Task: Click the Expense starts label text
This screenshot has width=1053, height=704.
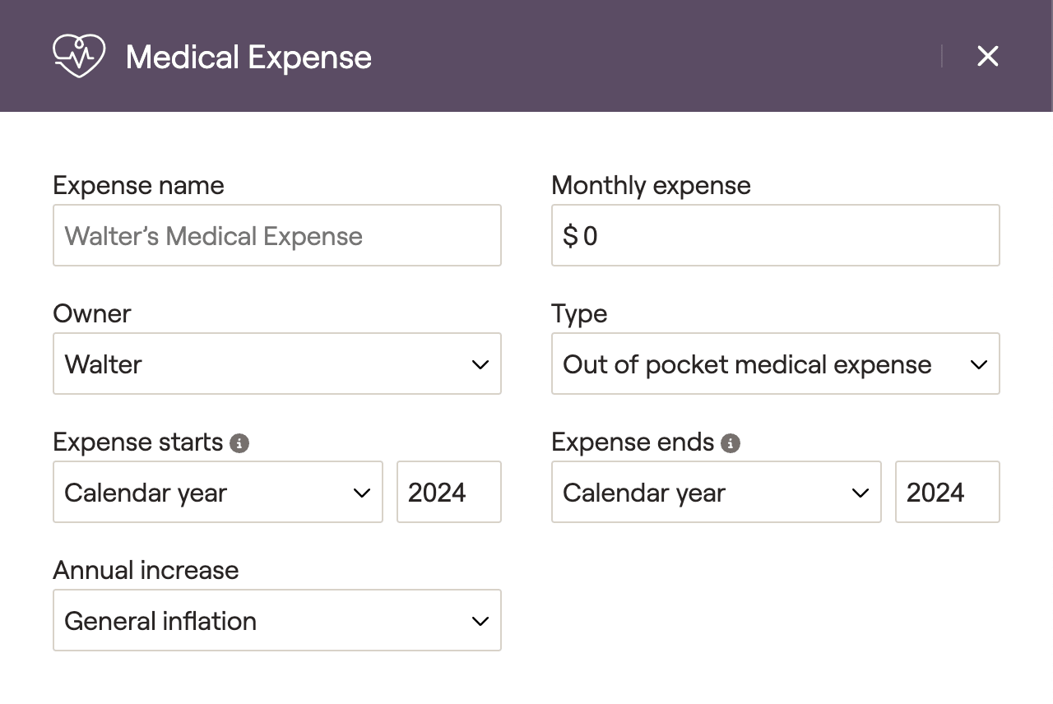Action: coord(137,442)
